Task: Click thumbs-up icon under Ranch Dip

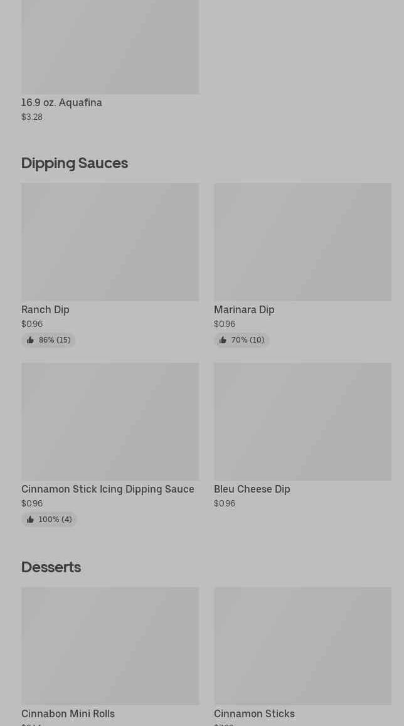Action: click(30, 340)
